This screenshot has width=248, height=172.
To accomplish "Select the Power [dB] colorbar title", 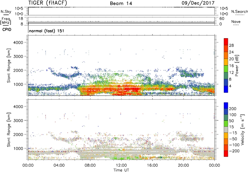I will (237, 66).
